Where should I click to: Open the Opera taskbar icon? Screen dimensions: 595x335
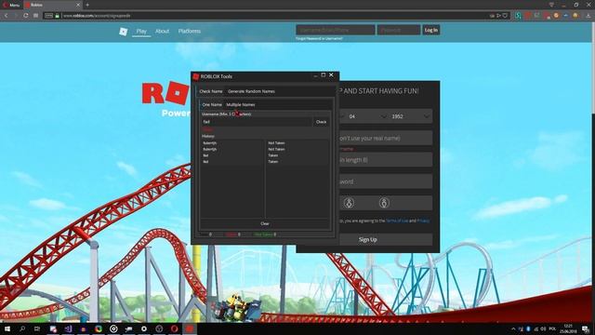174,328
